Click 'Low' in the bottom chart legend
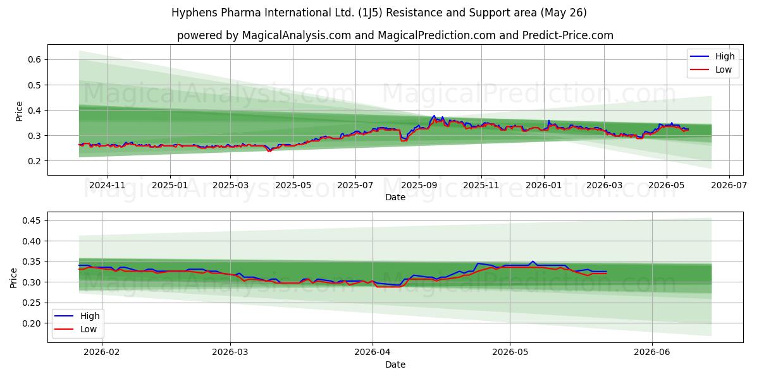 click(89, 329)
